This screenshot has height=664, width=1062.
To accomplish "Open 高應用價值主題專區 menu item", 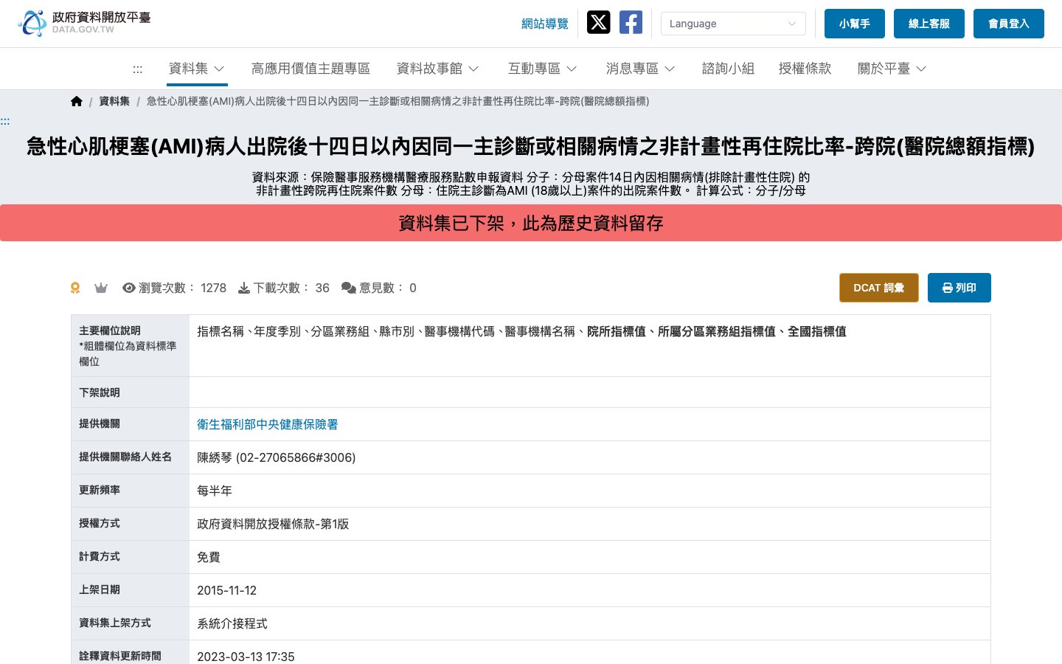I will tap(310, 69).
